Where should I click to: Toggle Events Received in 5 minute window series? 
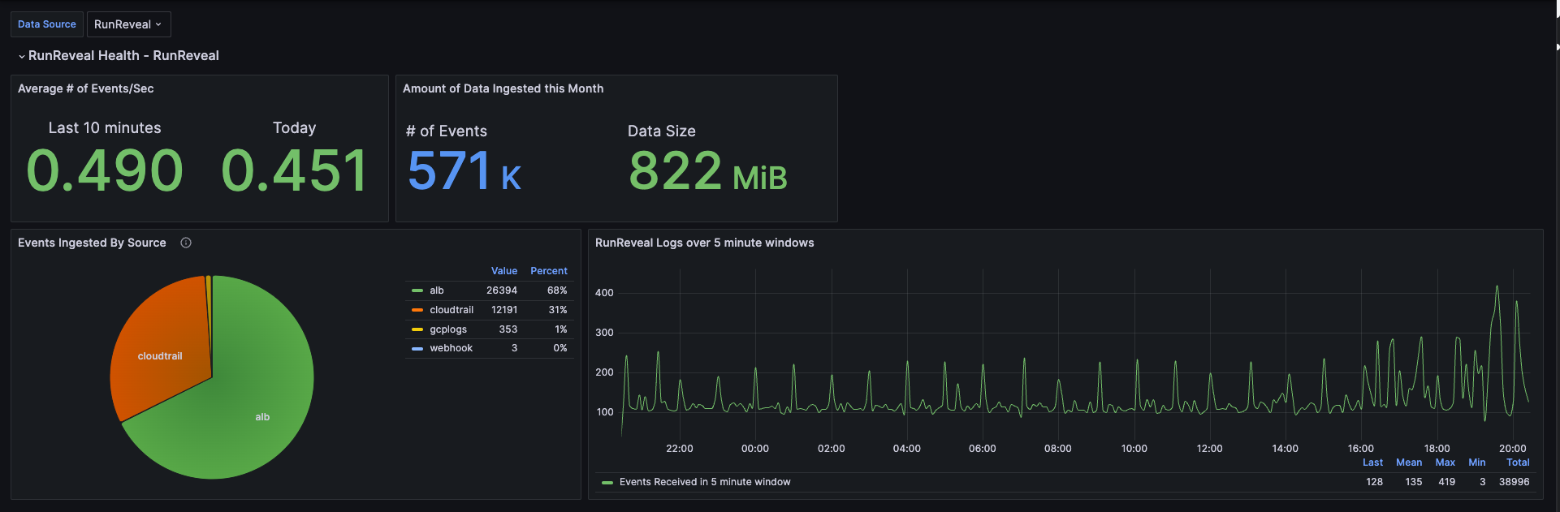tap(704, 482)
